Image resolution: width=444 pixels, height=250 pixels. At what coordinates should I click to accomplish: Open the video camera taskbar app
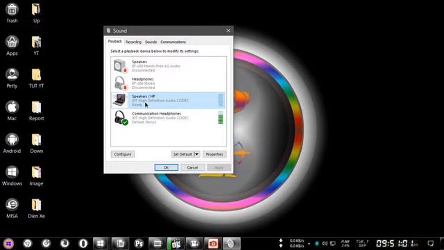pos(194,244)
